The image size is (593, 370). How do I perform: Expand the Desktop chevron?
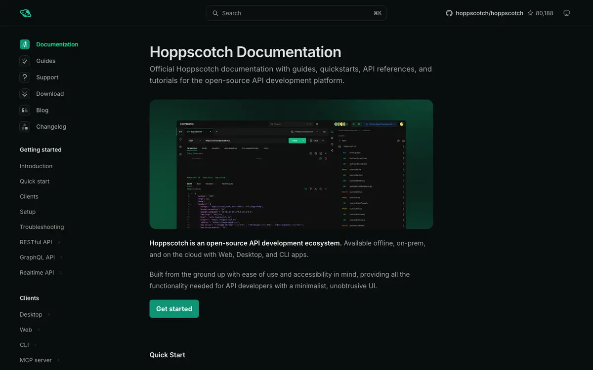click(x=49, y=315)
